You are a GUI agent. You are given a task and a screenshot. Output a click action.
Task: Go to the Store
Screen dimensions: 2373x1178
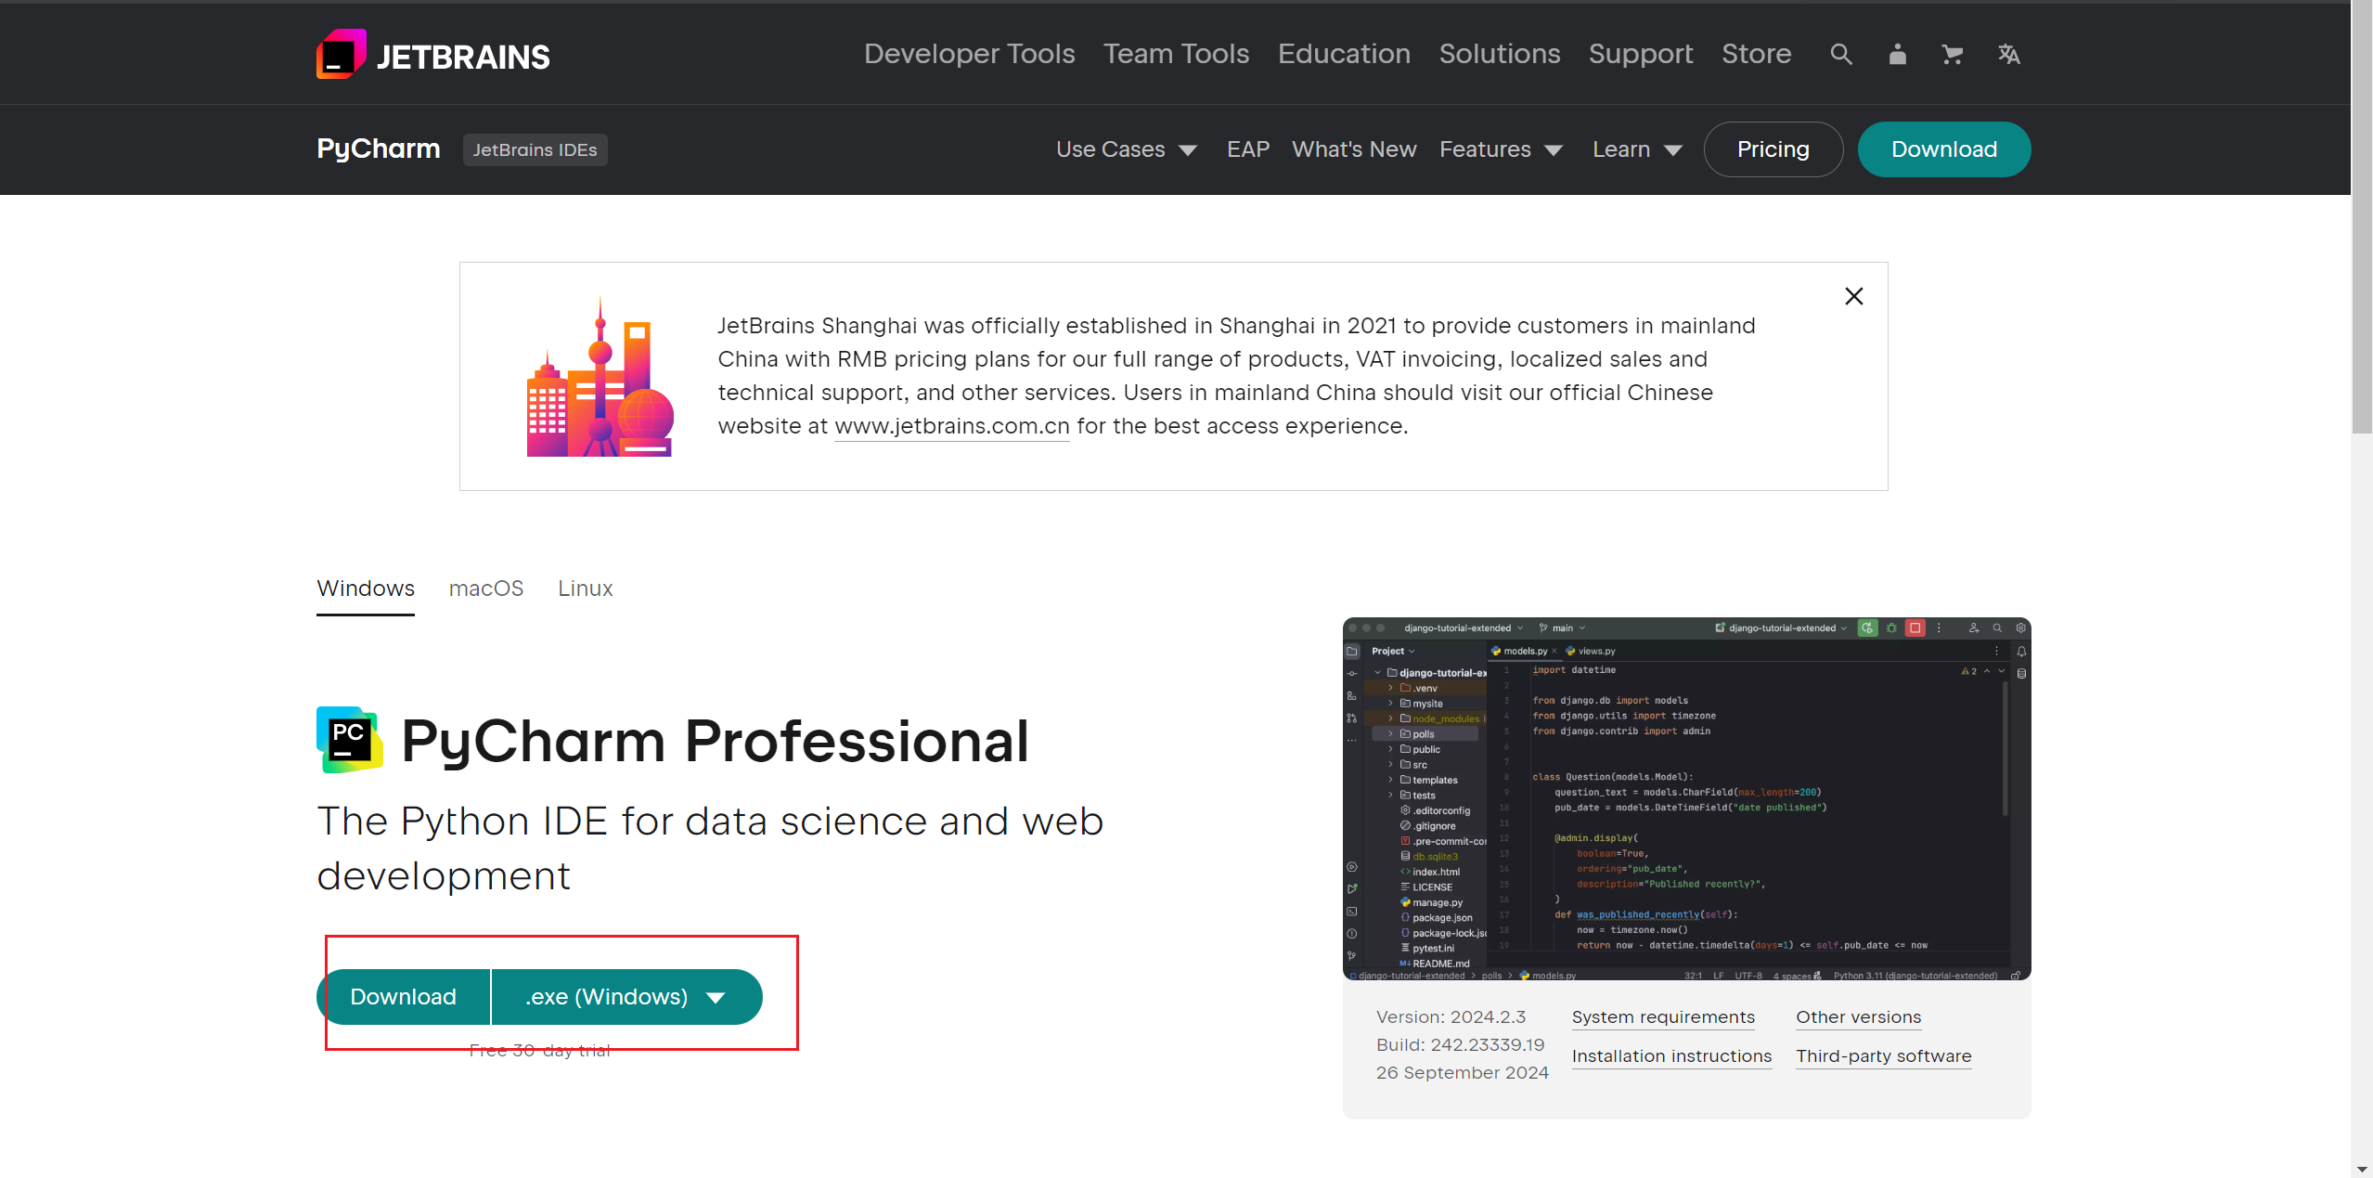click(1756, 54)
